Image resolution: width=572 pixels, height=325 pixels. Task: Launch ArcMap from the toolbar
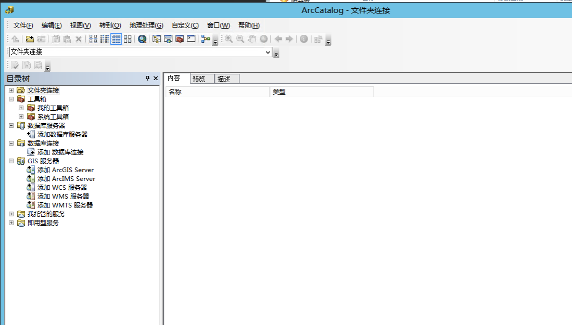142,39
